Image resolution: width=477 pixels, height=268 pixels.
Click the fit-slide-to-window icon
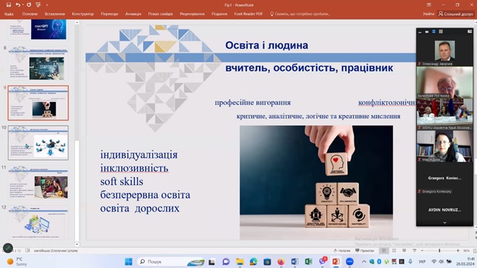[475, 251]
